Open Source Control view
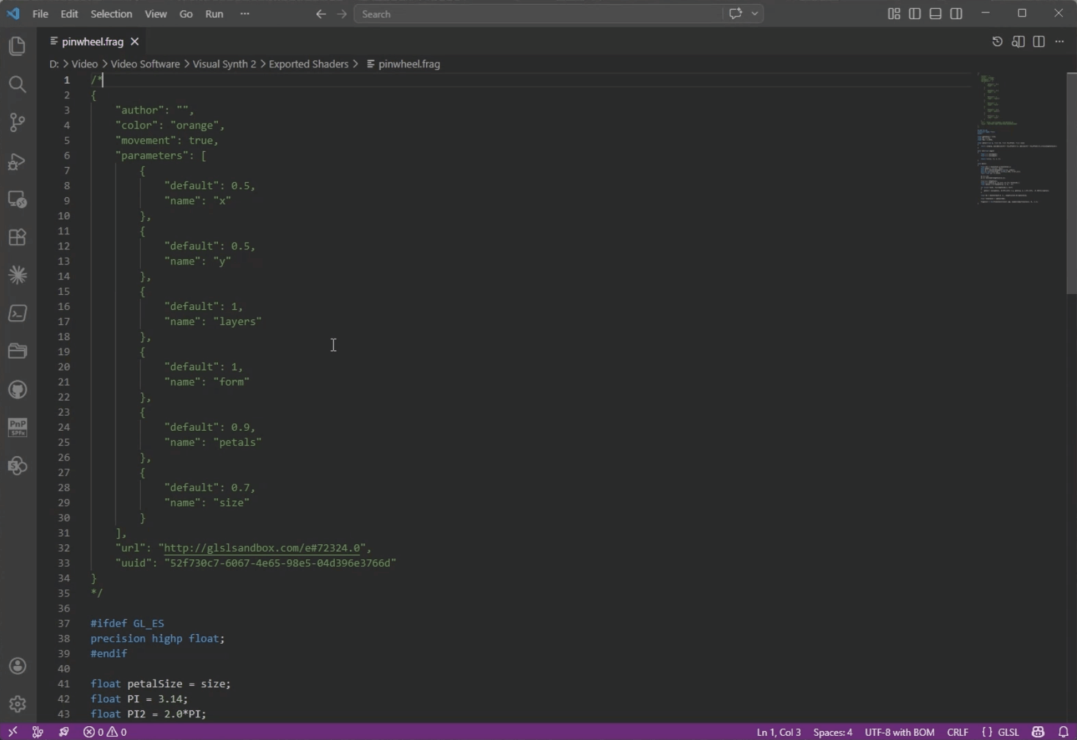 click(x=17, y=122)
